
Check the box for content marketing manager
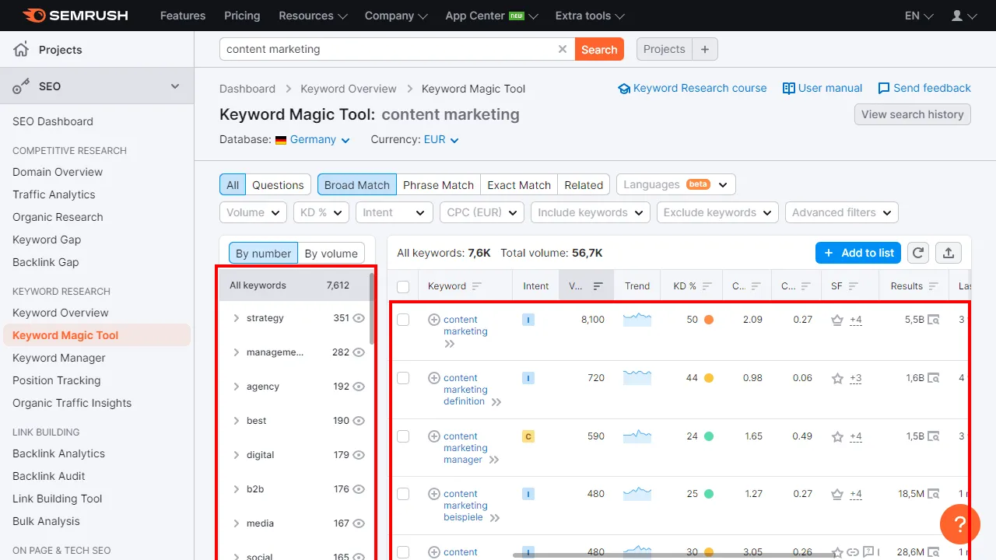pos(403,436)
